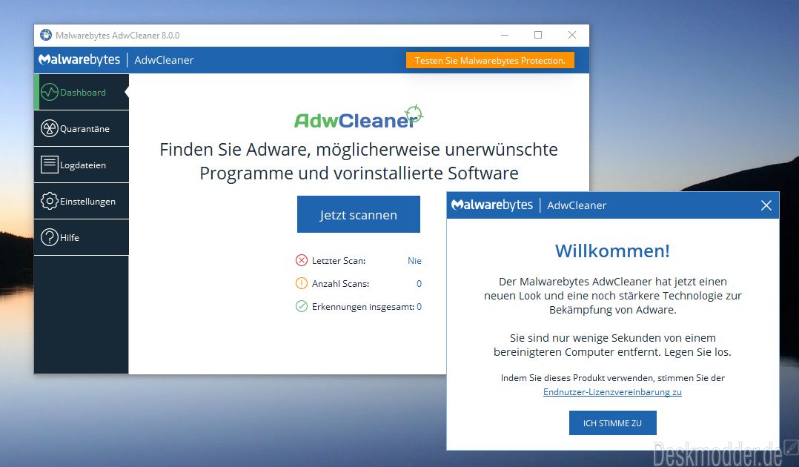
Task: Click the Quarantäne radiation icon
Action: pos(50,128)
